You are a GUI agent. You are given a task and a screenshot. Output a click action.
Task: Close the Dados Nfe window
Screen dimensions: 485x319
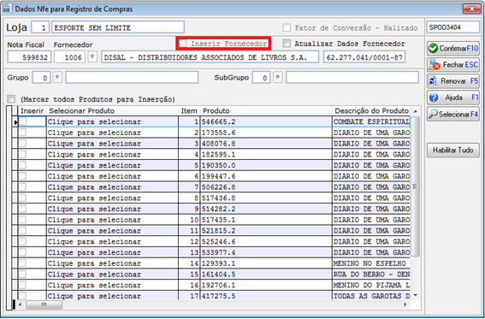tap(471, 9)
